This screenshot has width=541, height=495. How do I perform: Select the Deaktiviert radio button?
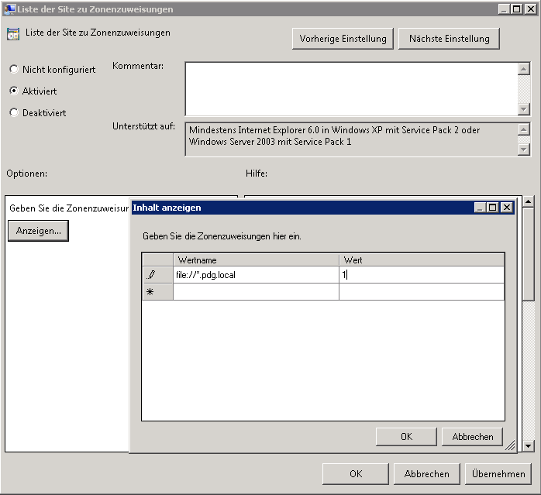[13, 112]
